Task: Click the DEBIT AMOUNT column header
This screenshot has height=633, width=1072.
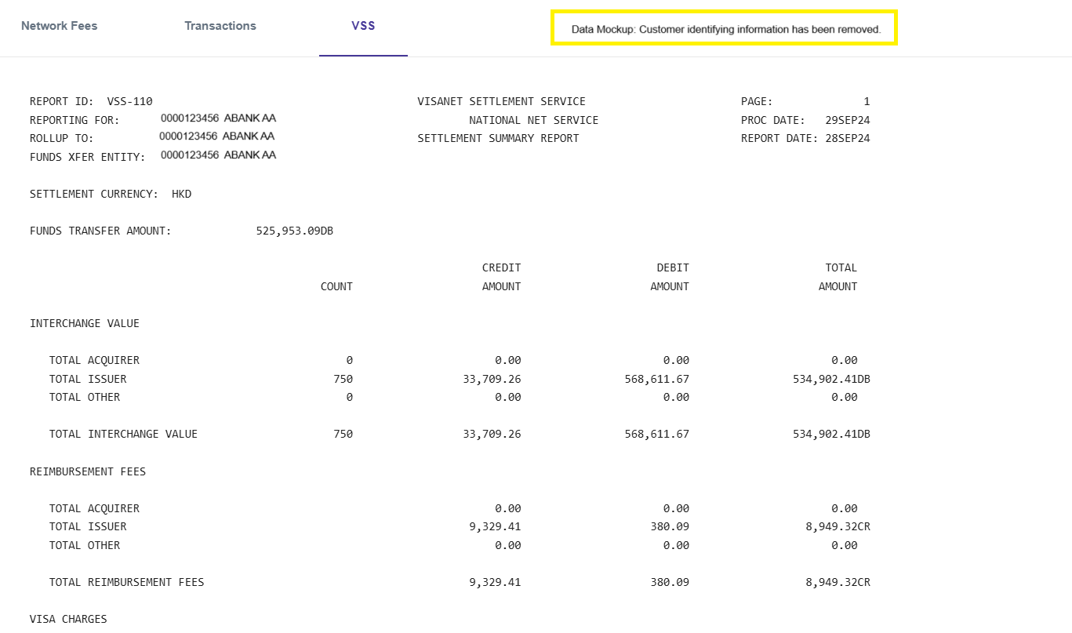Action: (670, 277)
